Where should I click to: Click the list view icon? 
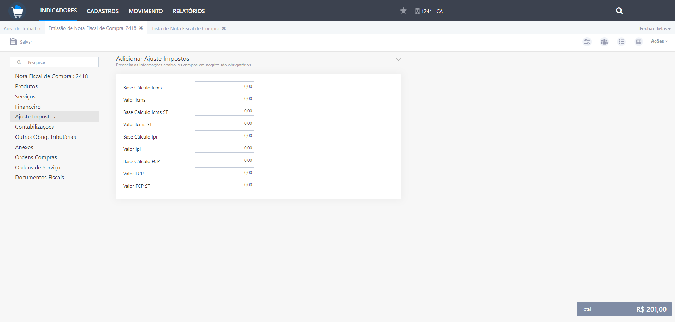pos(622,42)
